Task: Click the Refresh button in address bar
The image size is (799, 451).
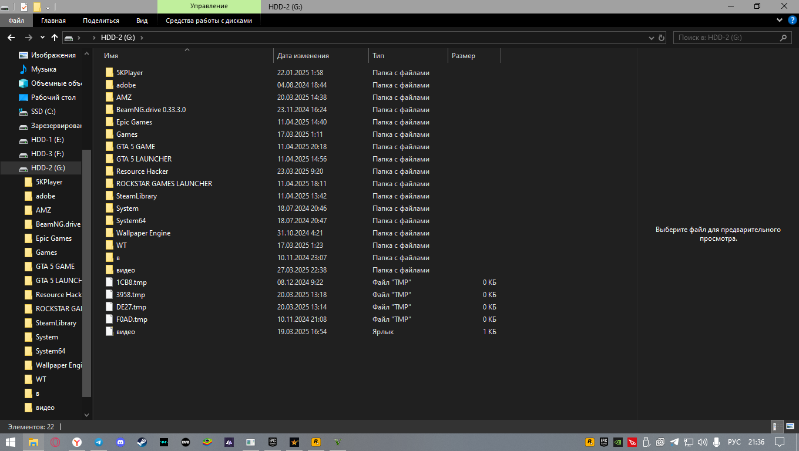Action: pos(662,38)
